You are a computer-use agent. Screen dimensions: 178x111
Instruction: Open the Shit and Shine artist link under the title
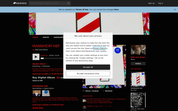[41, 50]
